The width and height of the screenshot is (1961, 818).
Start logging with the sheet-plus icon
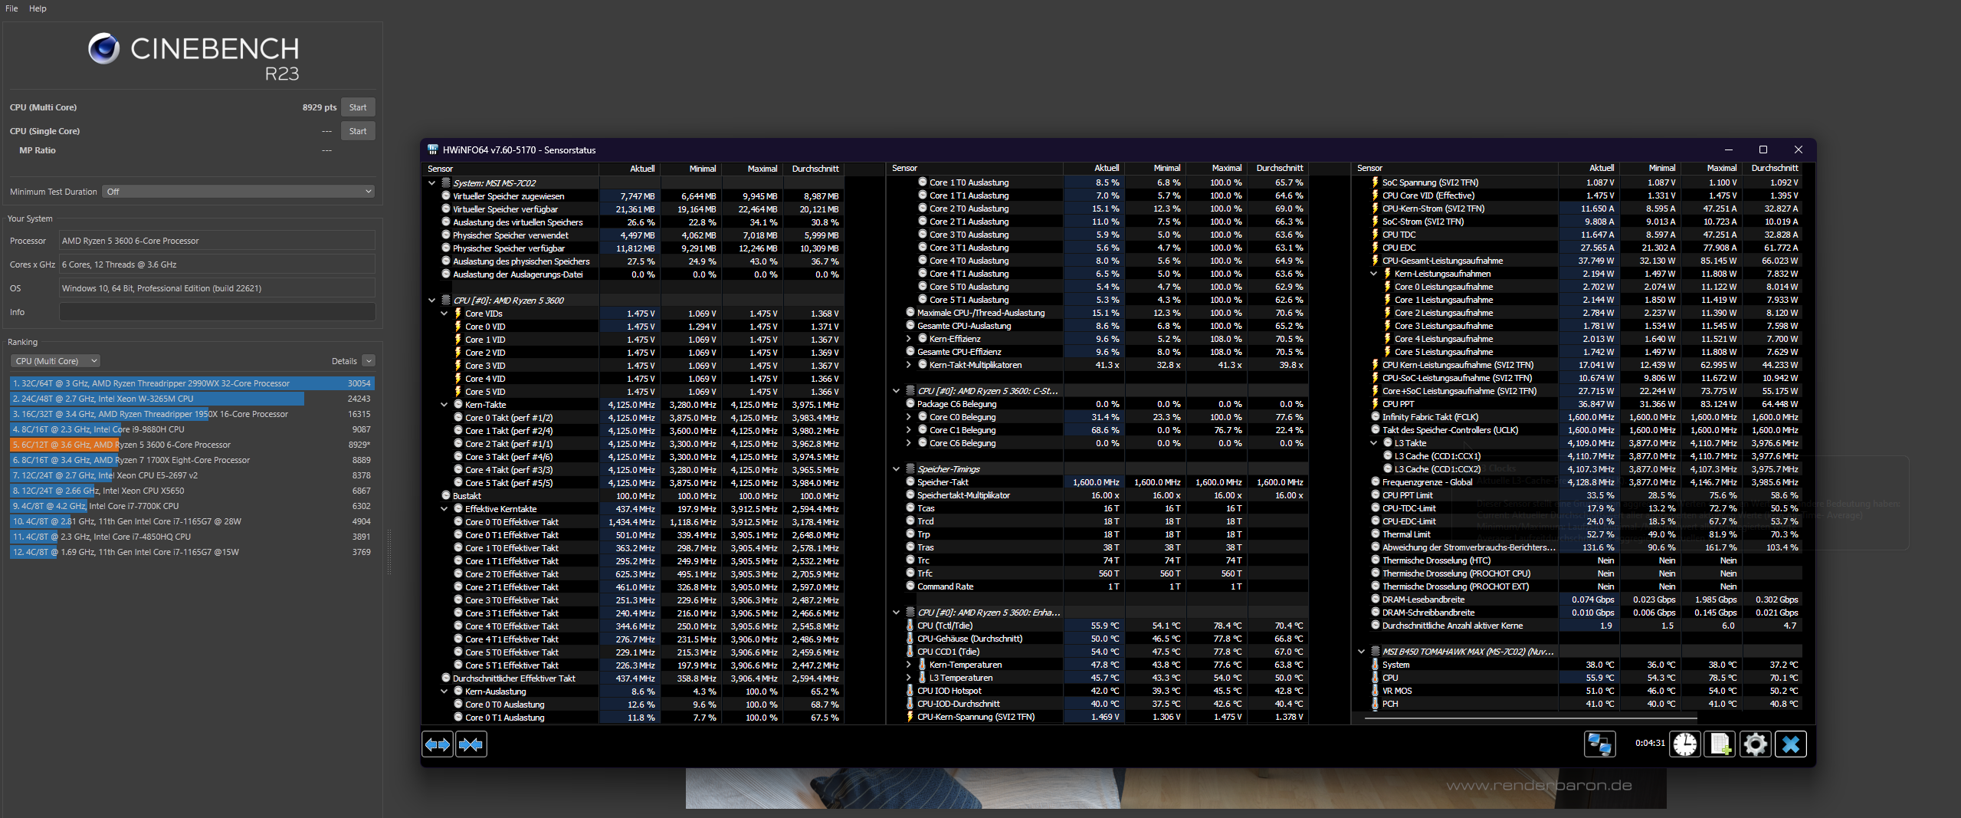click(1720, 744)
